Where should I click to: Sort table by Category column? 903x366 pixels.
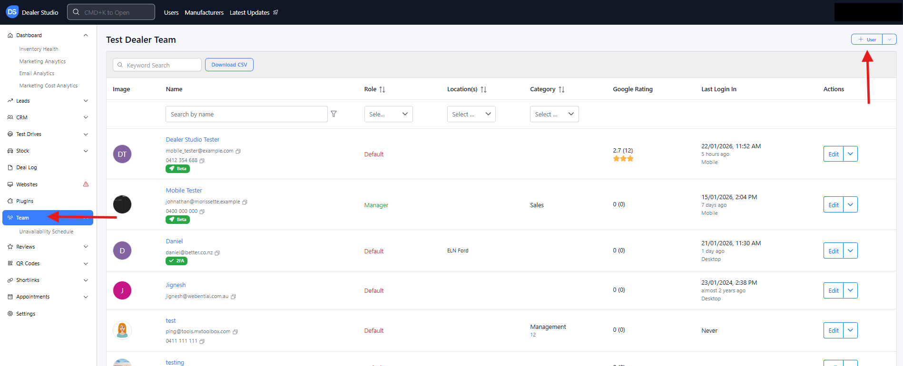click(x=561, y=89)
